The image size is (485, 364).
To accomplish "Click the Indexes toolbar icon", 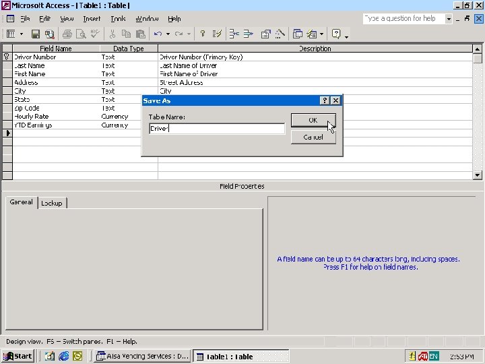I will click(217, 34).
